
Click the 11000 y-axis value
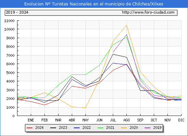[x=9, y=21]
